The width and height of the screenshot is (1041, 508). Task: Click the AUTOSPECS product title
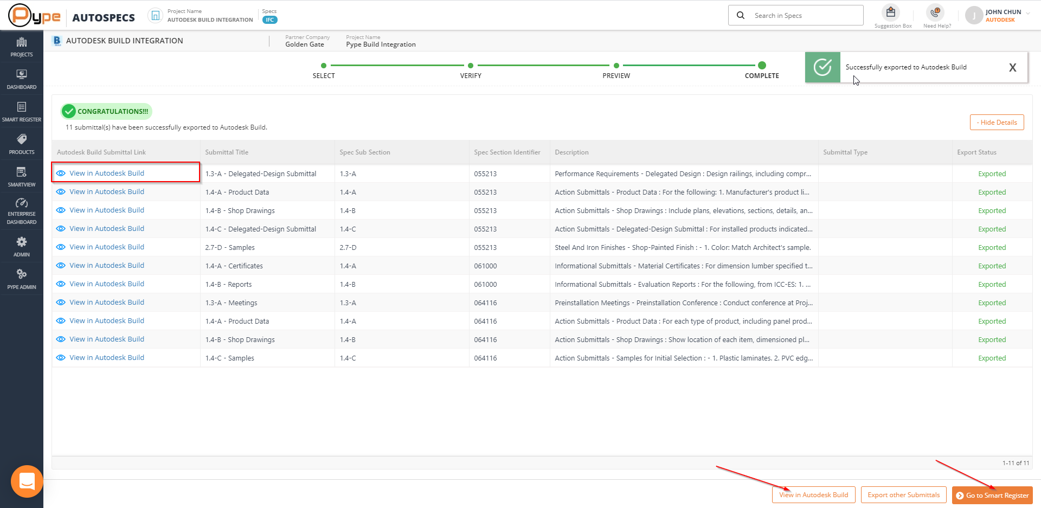pos(104,18)
